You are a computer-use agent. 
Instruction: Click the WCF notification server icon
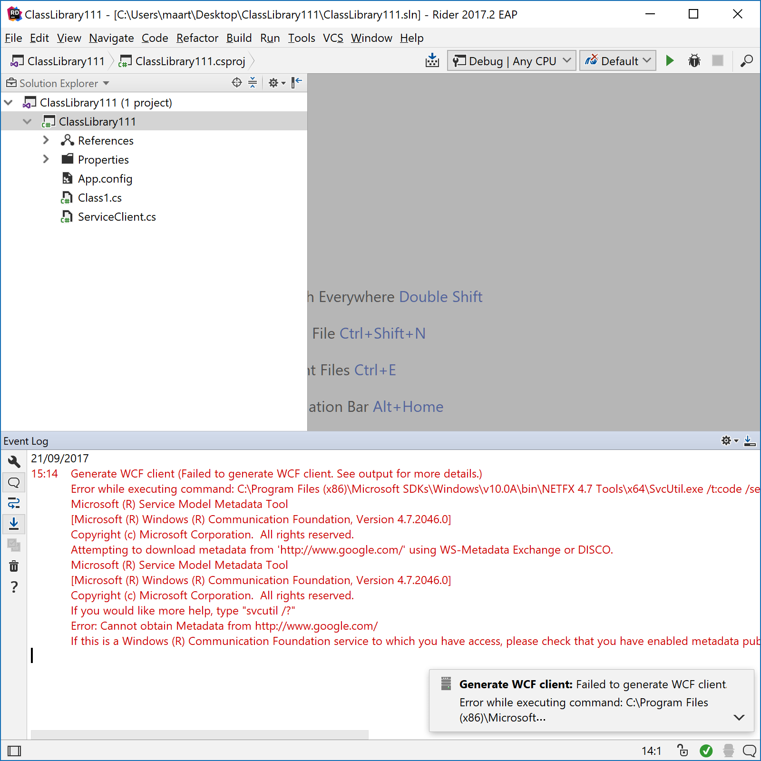[446, 683]
